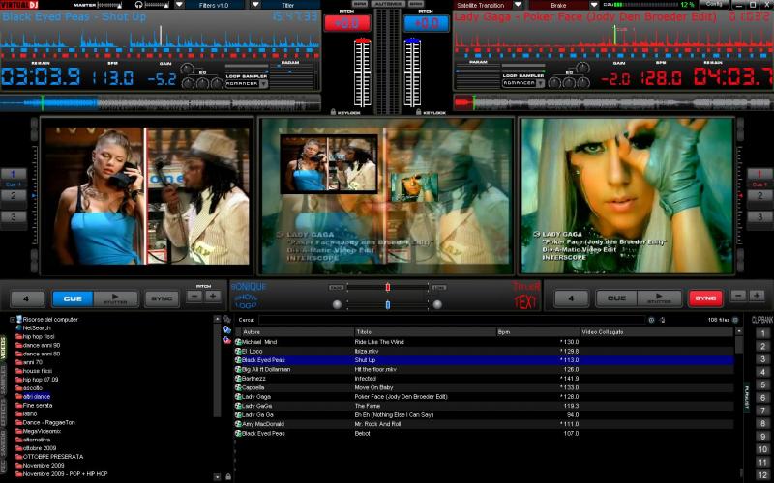The image size is (774, 483).
Task: Sort by the Bpm column header
Action: pos(538,332)
